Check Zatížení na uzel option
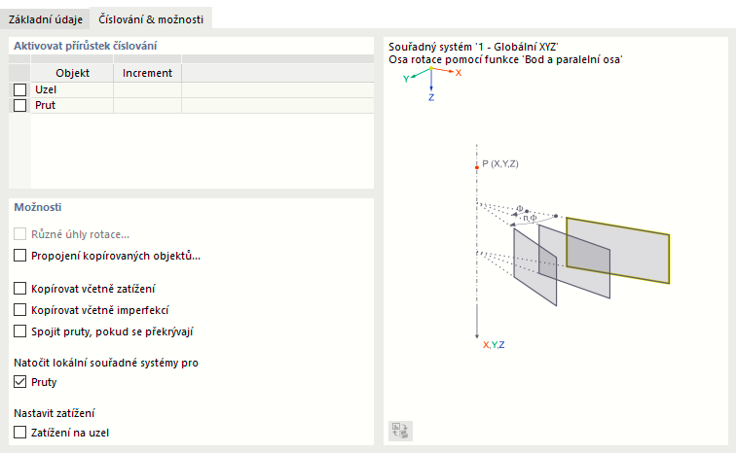 point(20,432)
